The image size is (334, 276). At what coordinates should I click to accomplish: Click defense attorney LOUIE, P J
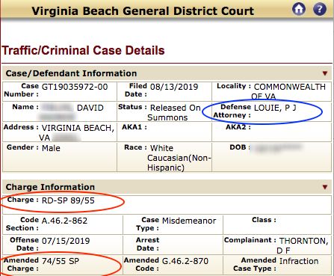pos(275,108)
